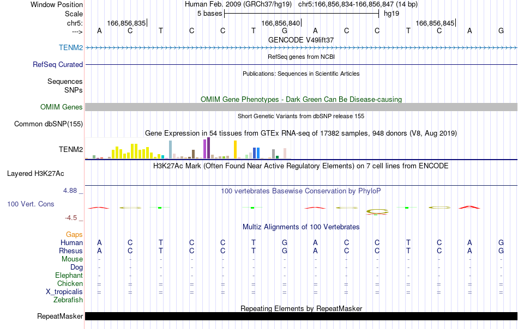This screenshot has height=329, width=518.
Task: Click the 166,856,840 ruler position marker
Action: pyautogui.click(x=281, y=23)
